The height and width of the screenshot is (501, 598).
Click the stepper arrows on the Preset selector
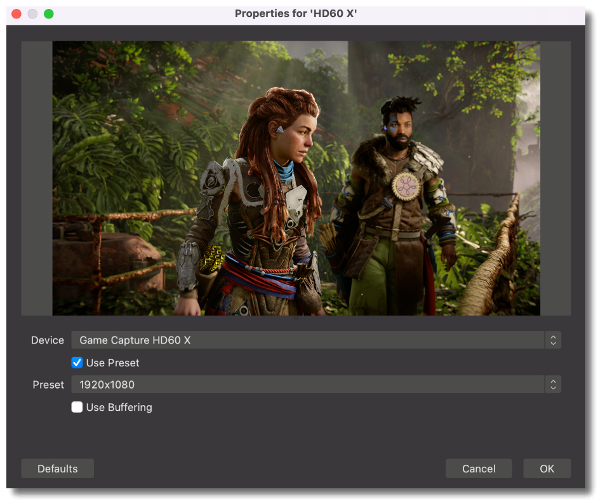click(x=553, y=385)
